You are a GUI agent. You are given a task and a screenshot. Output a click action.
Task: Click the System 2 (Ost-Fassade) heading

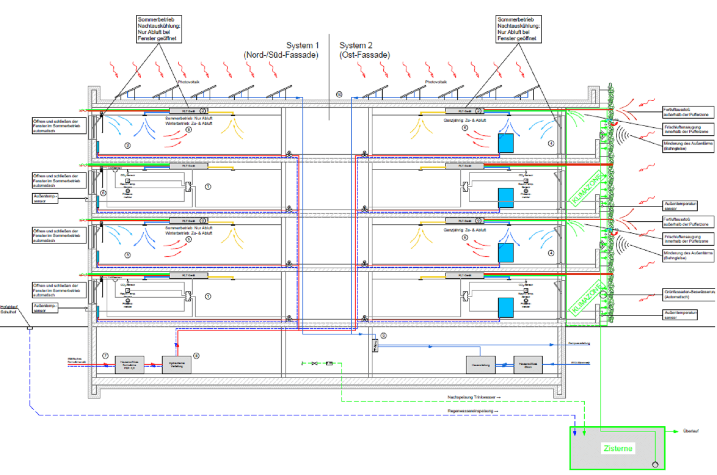point(364,50)
